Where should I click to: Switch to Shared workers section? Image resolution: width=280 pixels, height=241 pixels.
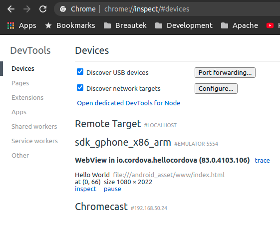tap(34, 127)
